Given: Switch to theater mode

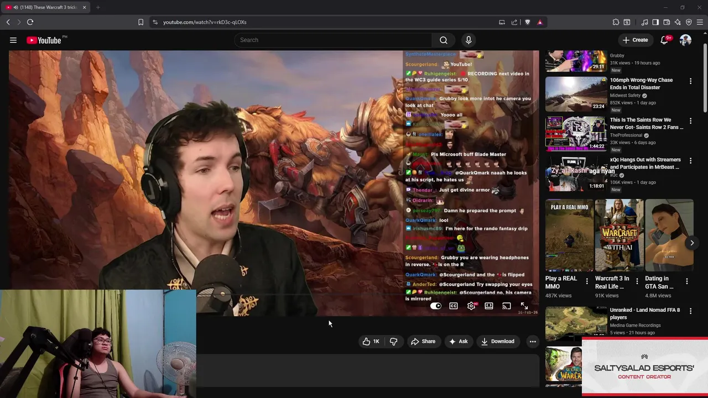Looking at the screenshot, I should pos(489,306).
